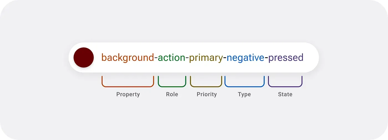Click the "State" label
This screenshot has width=388, height=140.
tap(285, 94)
